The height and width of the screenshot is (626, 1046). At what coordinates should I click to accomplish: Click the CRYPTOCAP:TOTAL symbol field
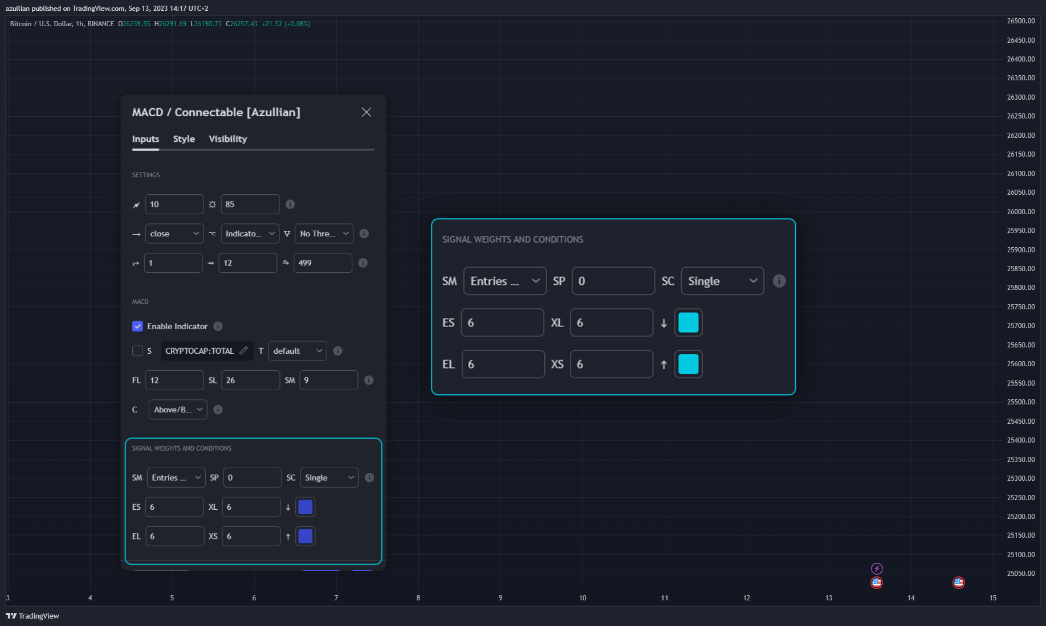point(206,351)
